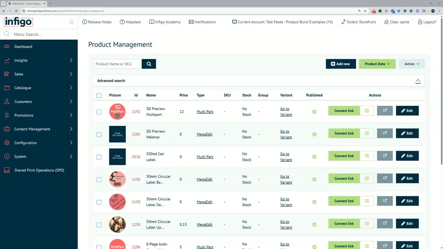Open external link icon for product 1156
The height and width of the screenshot is (249, 443).
click(x=385, y=178)
